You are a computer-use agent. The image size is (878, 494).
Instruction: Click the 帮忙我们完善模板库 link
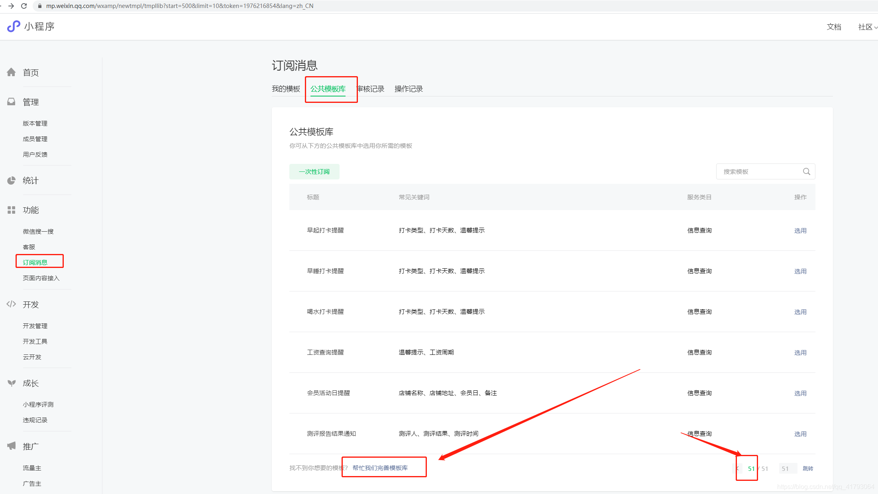[x=380, y=468]
